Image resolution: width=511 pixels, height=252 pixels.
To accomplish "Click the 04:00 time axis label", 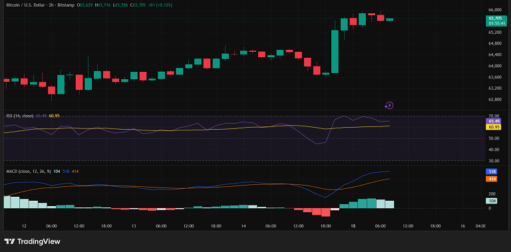I will (x=480, y=226).
